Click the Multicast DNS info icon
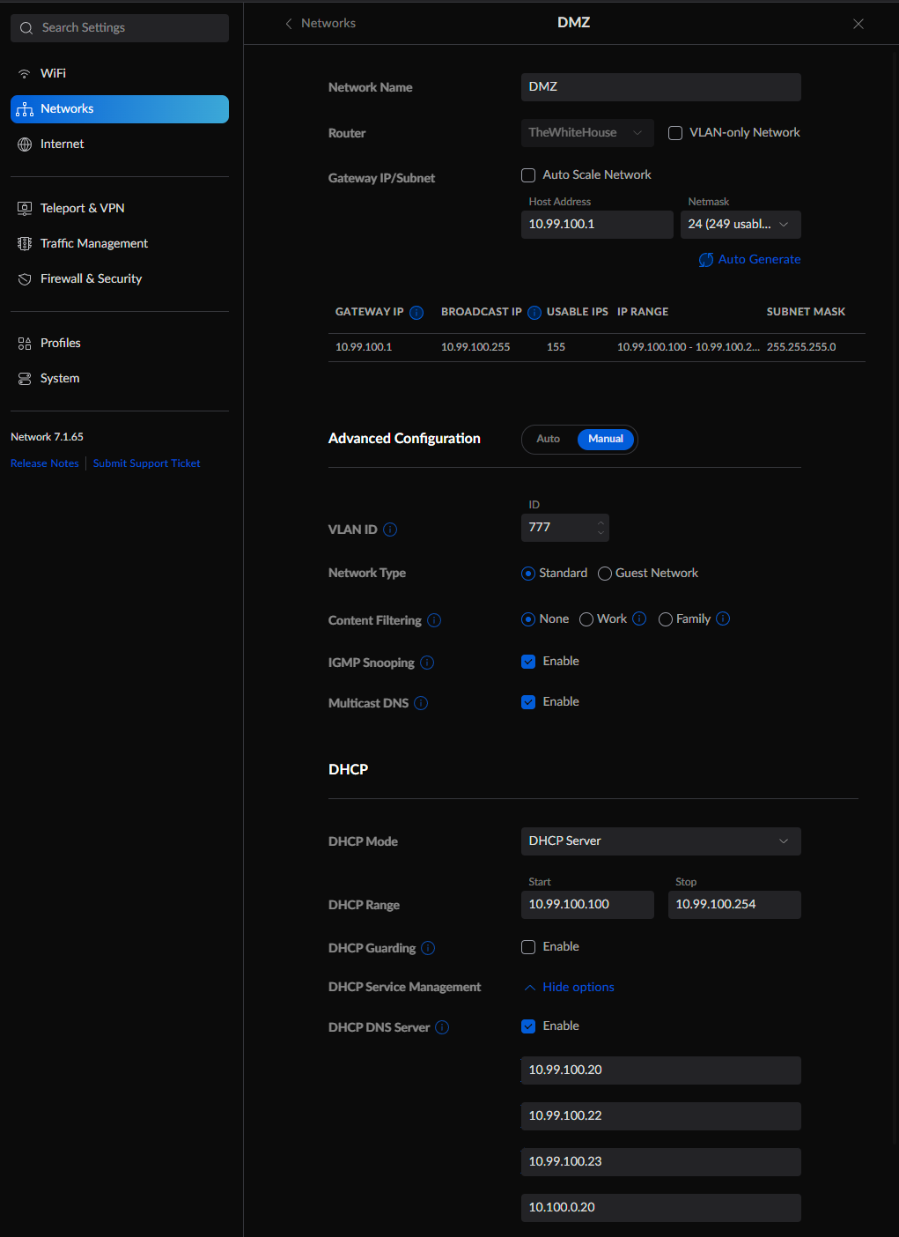 click(421, 703)
